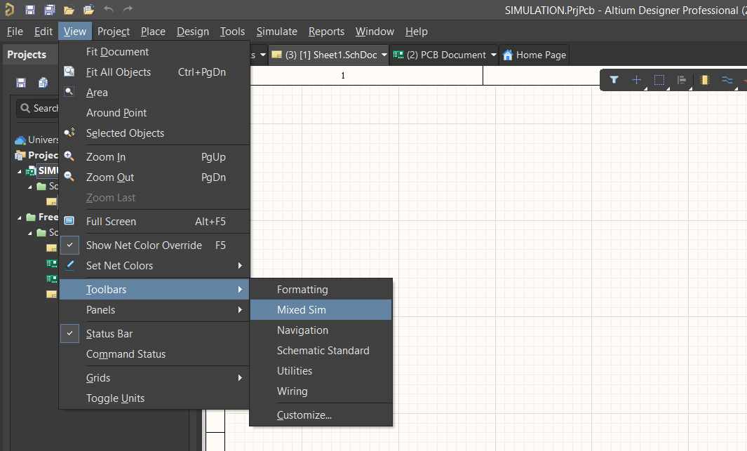Open the Simulate menu
The height and width of the screenshot is (451, 747).
coord(277,32)
